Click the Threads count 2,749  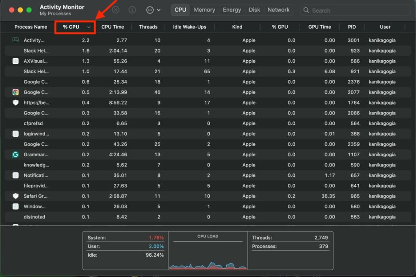tap(321, 238)
